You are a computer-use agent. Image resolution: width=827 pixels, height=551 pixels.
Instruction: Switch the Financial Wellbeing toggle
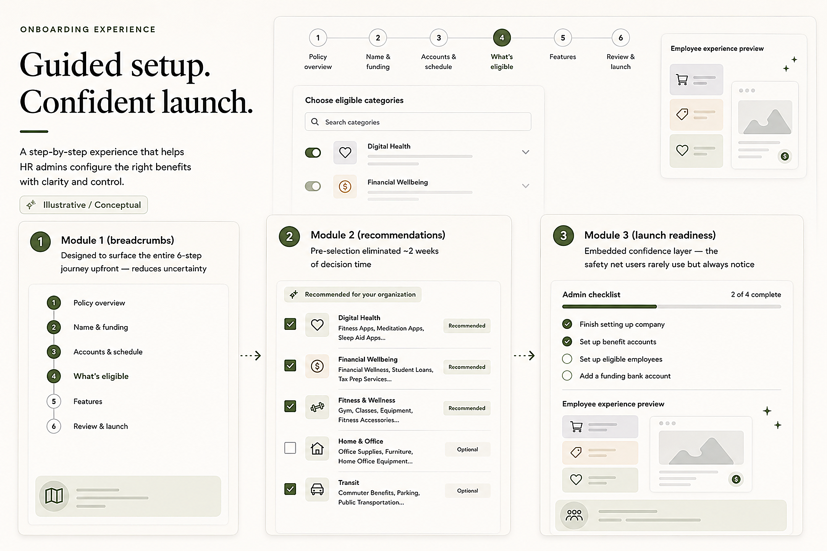coord(313,186)
